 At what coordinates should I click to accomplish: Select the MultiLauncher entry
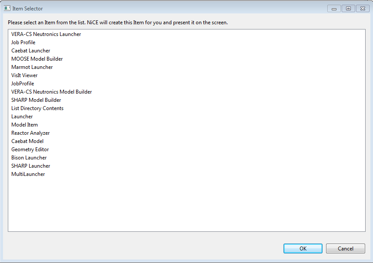28,174
